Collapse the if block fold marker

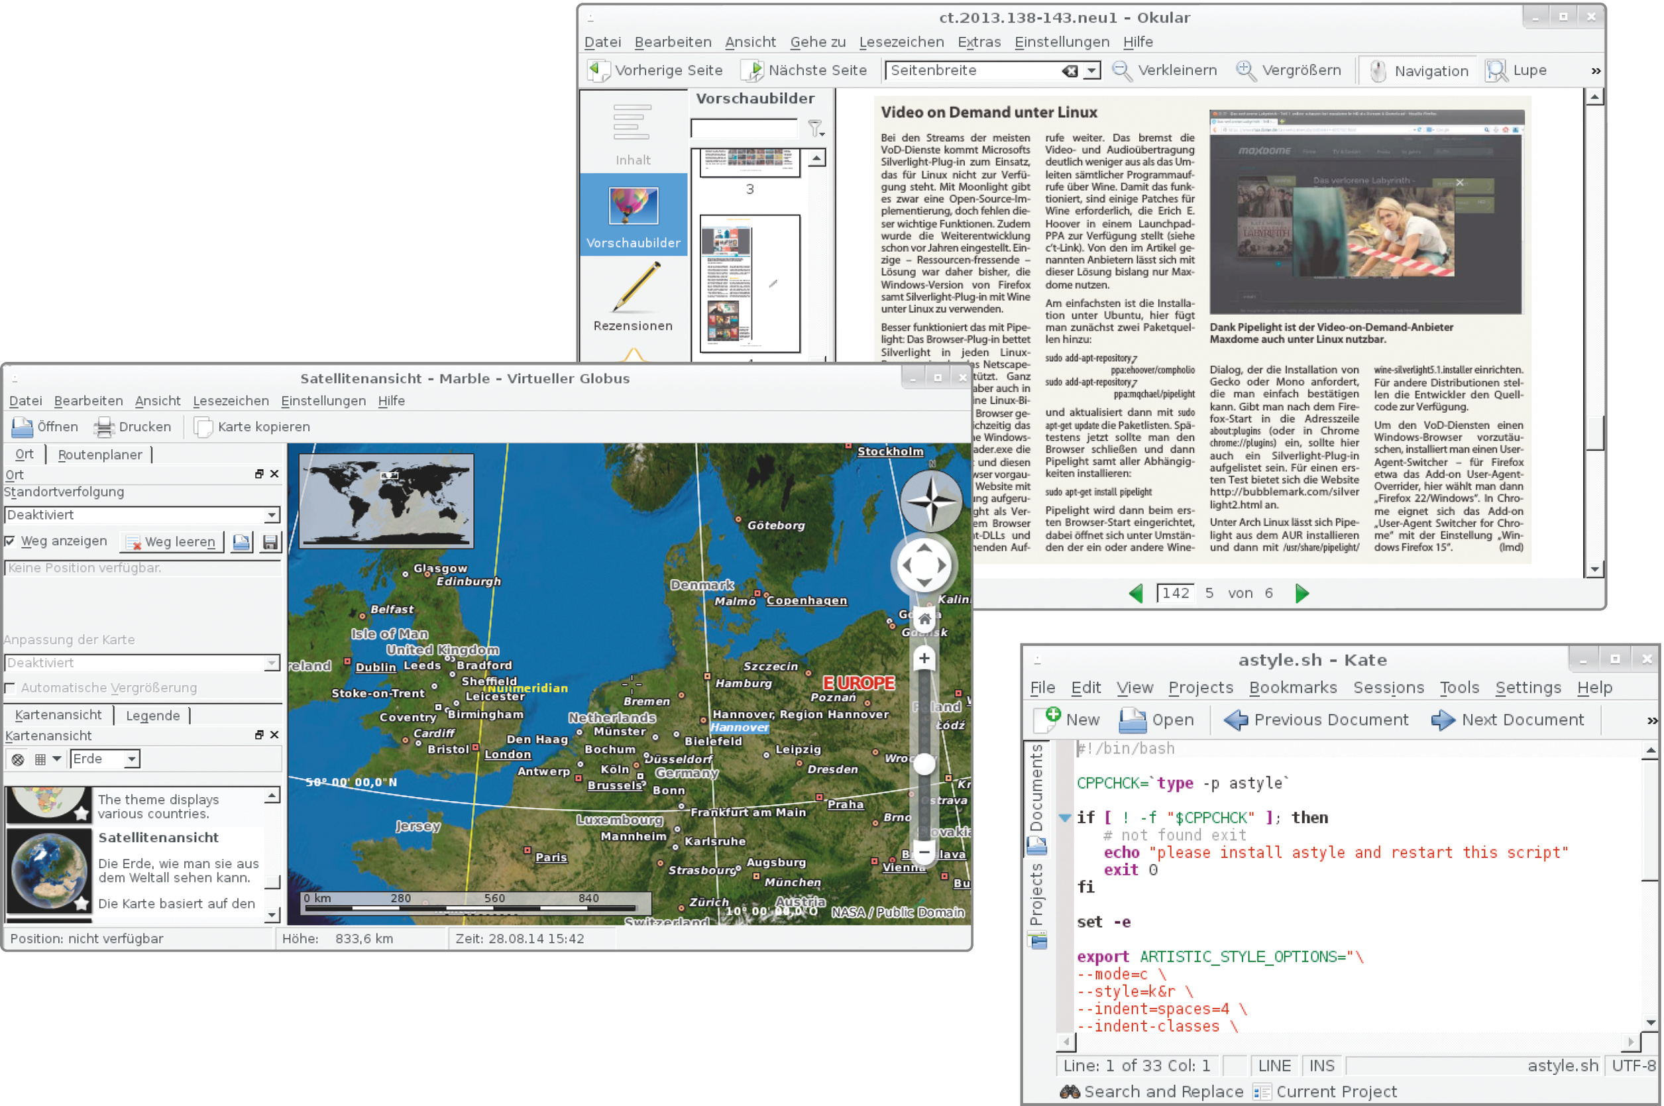click(x=1064, y=818)
